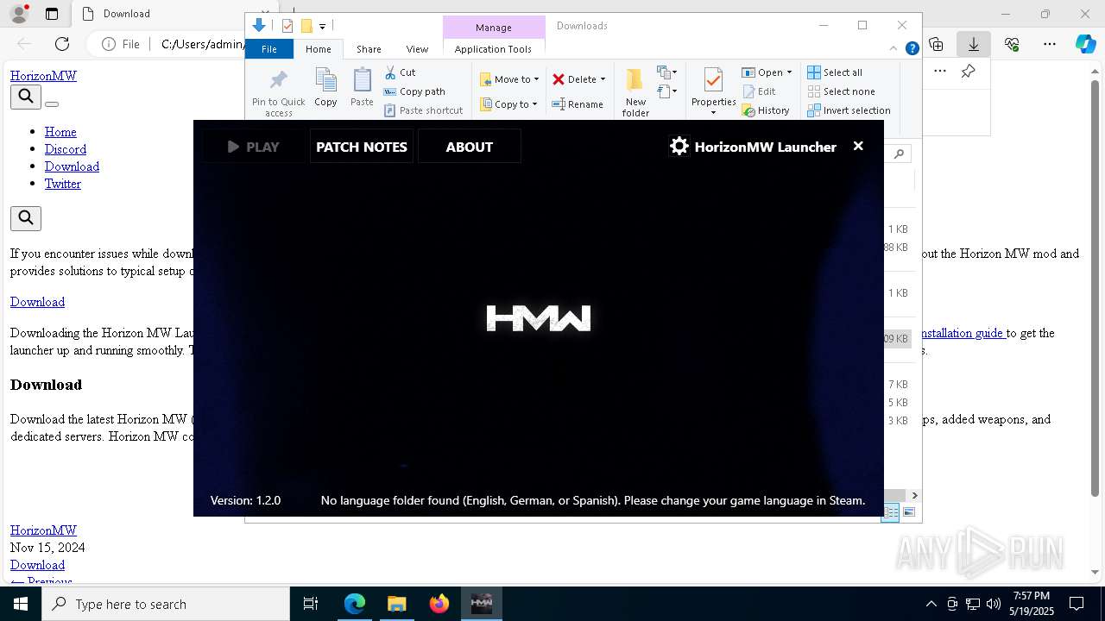
Task: Switch to the Home ribbon tab
Action: click(x=318, y=49)
